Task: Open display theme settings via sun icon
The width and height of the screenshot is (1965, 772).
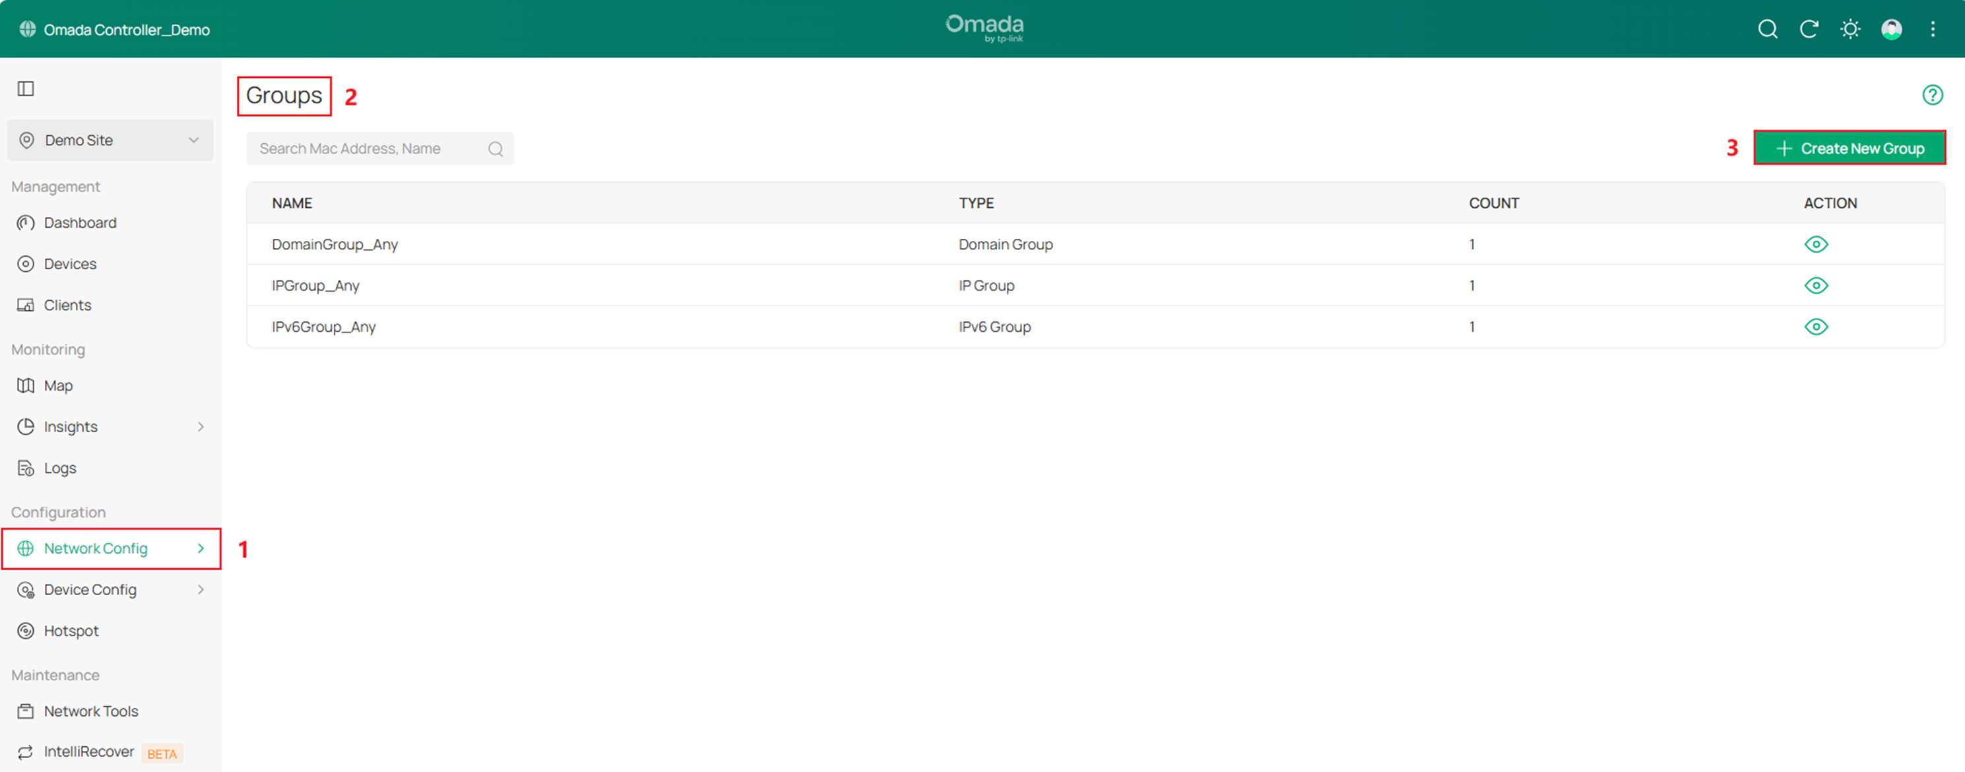Action: pyautogui.click(x=1850, y=29)
